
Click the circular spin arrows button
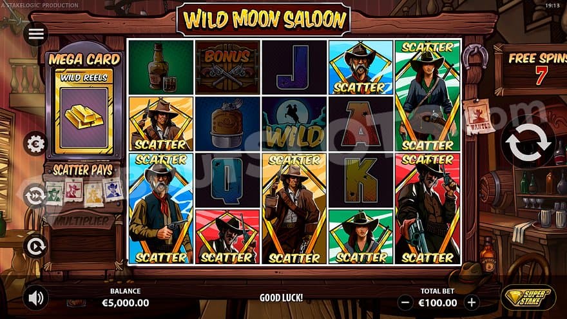[528, 142]
